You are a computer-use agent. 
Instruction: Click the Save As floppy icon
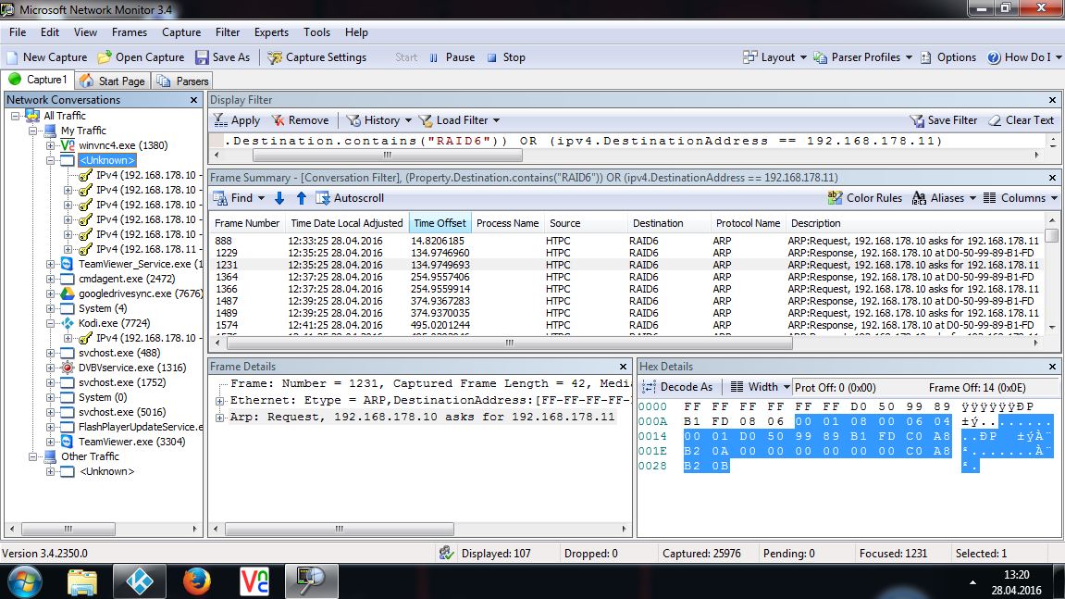pos(202,57)
